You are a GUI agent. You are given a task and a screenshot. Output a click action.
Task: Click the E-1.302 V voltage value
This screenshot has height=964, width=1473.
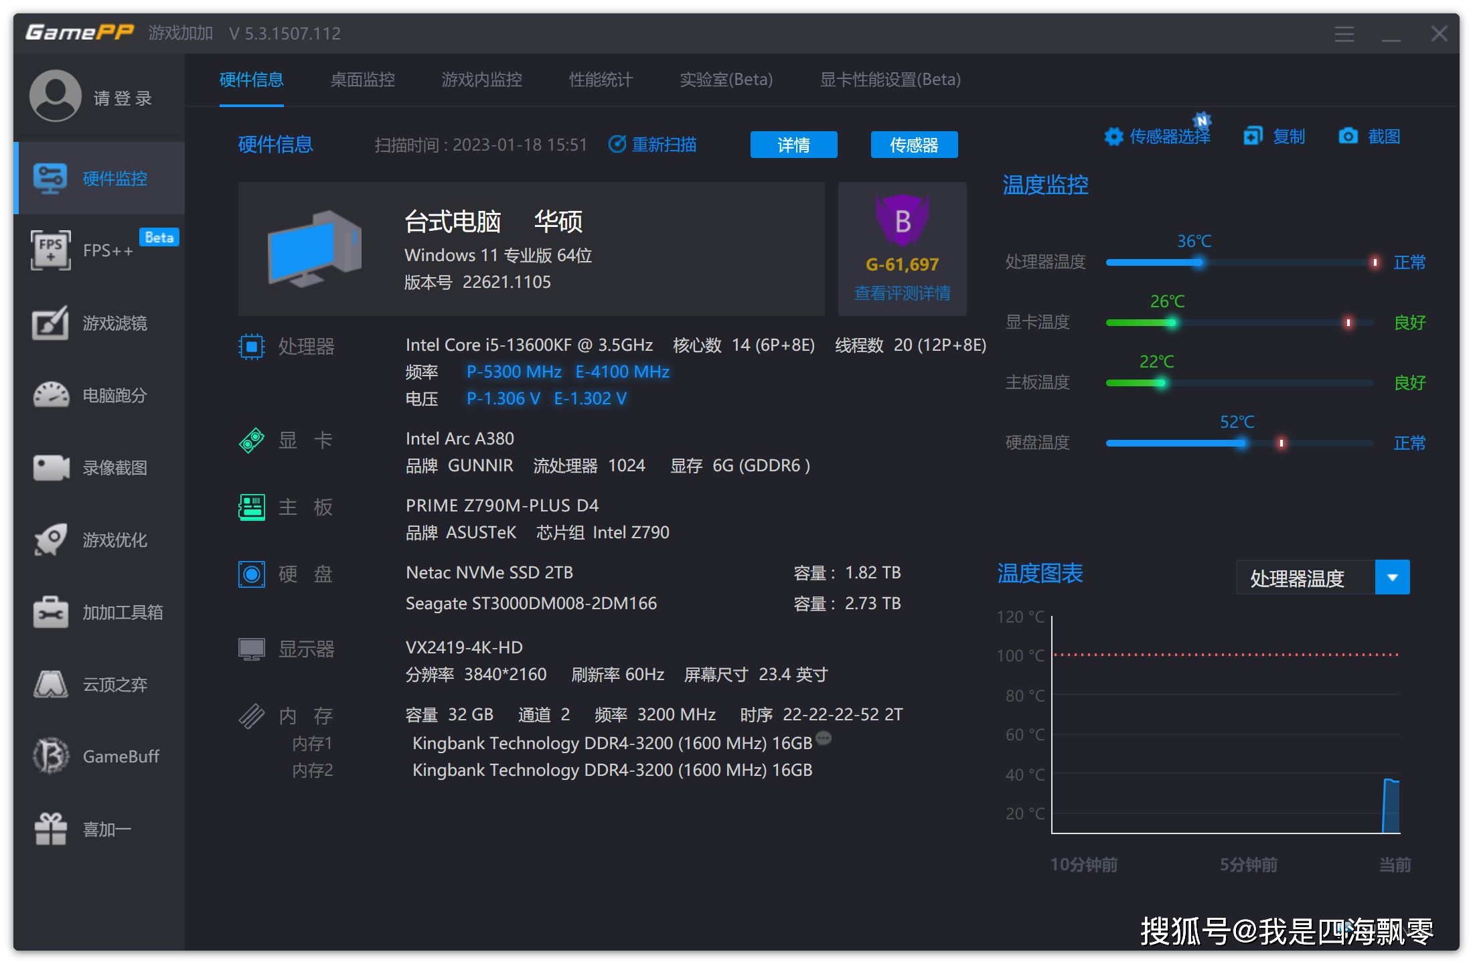tap(591, 398)
